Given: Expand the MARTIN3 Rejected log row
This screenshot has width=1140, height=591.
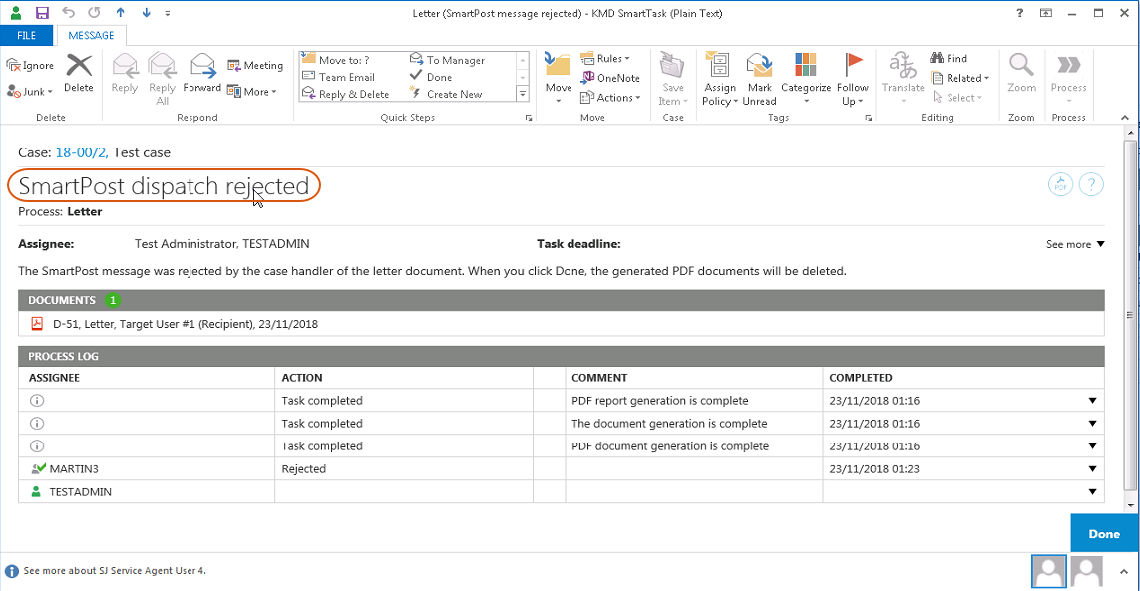Looking at the screenshot, I should coord(1092,468).
